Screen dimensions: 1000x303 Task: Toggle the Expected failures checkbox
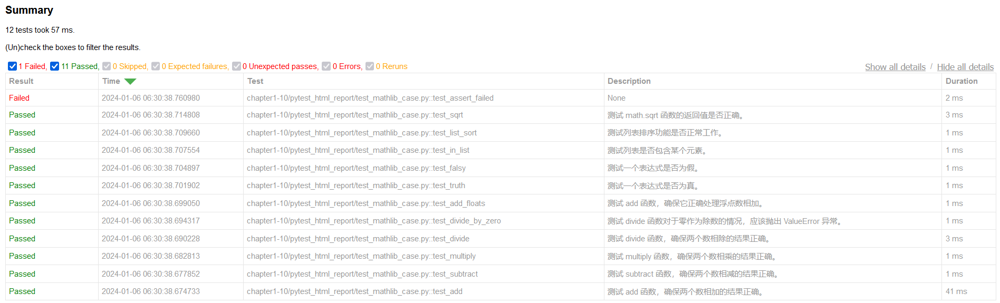click(x=156, y=66)
